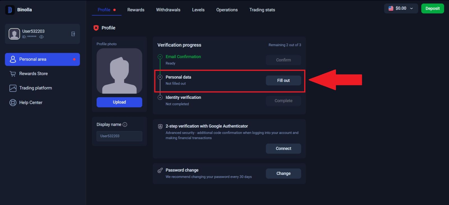This screenshot has width=449, height=205.
Task: Click the Personal area person icon
Action: [x=13, y=59]
